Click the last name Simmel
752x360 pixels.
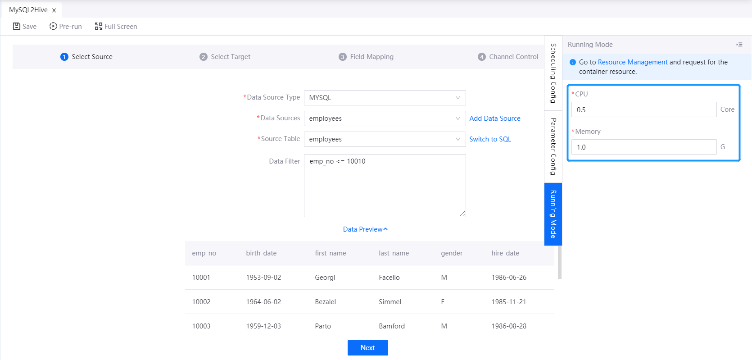pyautogui.click(x=390, y=302)
